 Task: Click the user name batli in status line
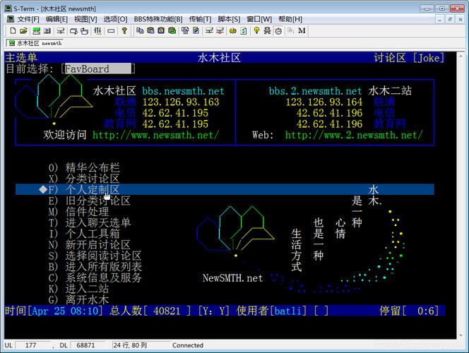288,311
